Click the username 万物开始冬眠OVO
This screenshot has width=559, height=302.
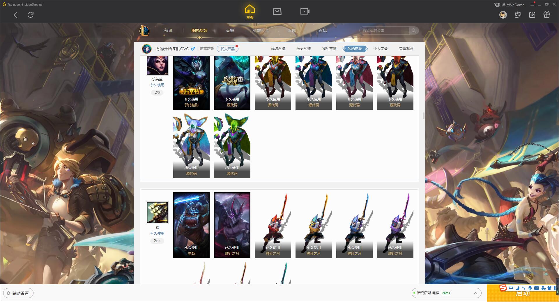click(172, 49)
